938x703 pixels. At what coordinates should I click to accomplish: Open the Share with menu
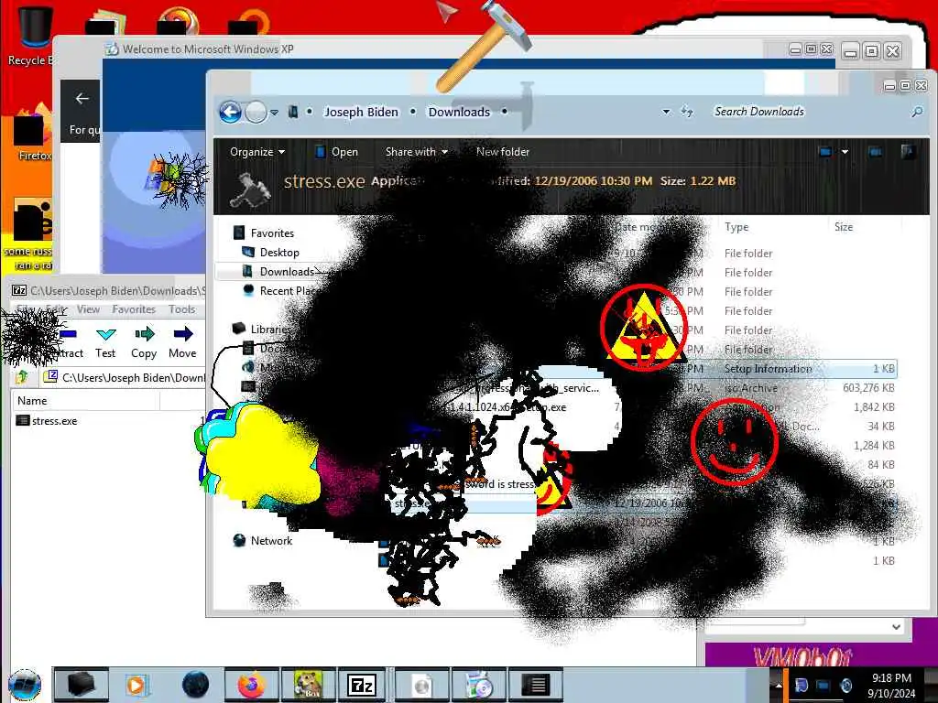coord(417,152)
